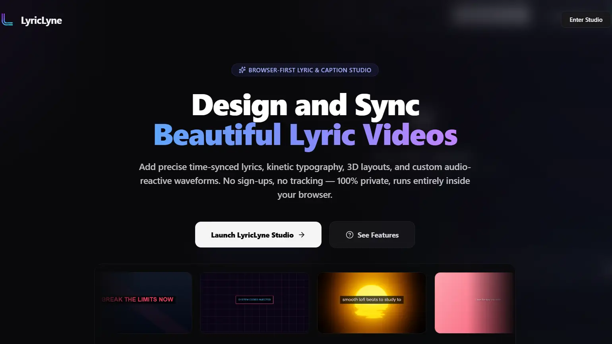Open the Enter Studio button
Image resolution: width=612 pixels, height=344 pixels.
click(x=586, y=20)
